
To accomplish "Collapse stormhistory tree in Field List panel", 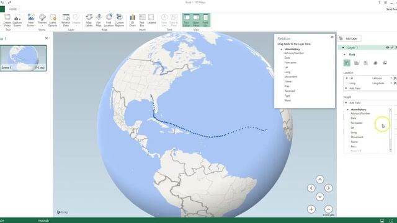I will click(281, 50).
